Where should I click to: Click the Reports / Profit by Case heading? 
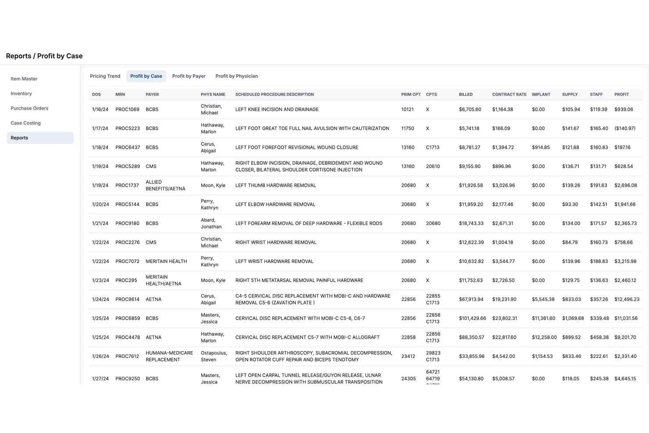click(x=44, y=56)
